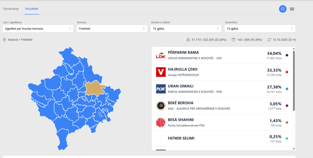313x158 pixels.
Task: Click the PSD party logo
Action: (x=161, y=122)
